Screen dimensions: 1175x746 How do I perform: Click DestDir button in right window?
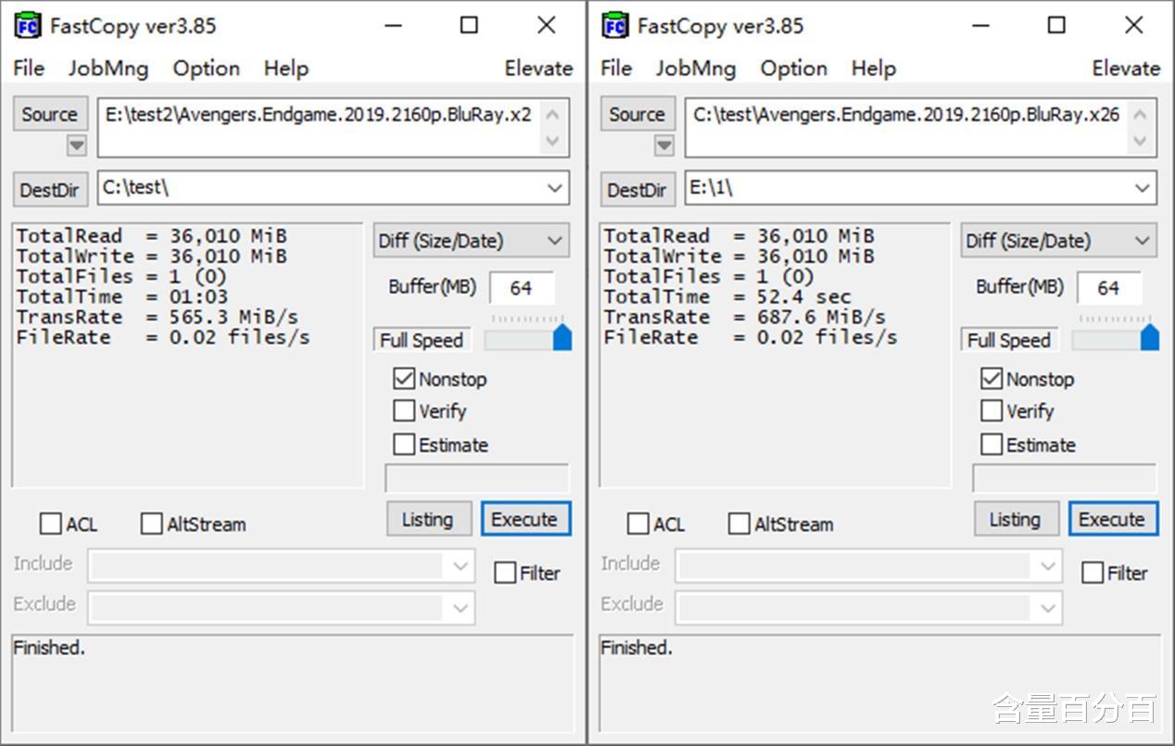[x=637, y=190]
